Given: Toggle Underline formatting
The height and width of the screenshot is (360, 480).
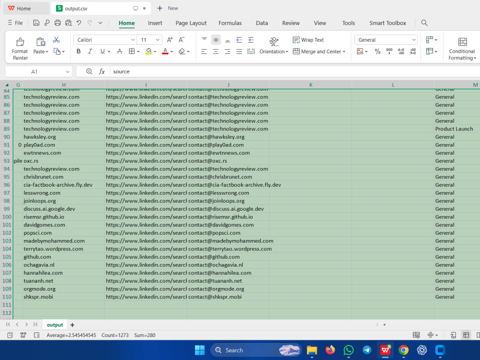Looking at the screenshot, I should [102, 51].
